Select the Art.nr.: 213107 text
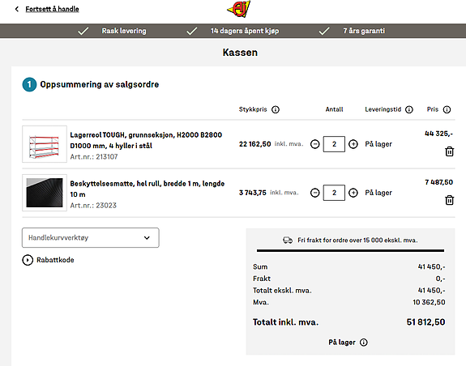Image resolution: width=466 pixels, height=366 pixels. pos(94,157)
